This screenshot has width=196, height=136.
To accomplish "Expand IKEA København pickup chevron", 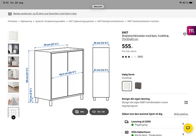I will (183, 134).
